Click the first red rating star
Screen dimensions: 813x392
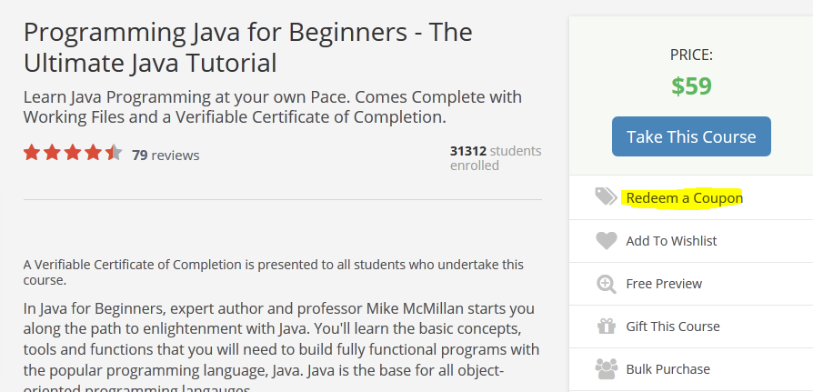32,153
